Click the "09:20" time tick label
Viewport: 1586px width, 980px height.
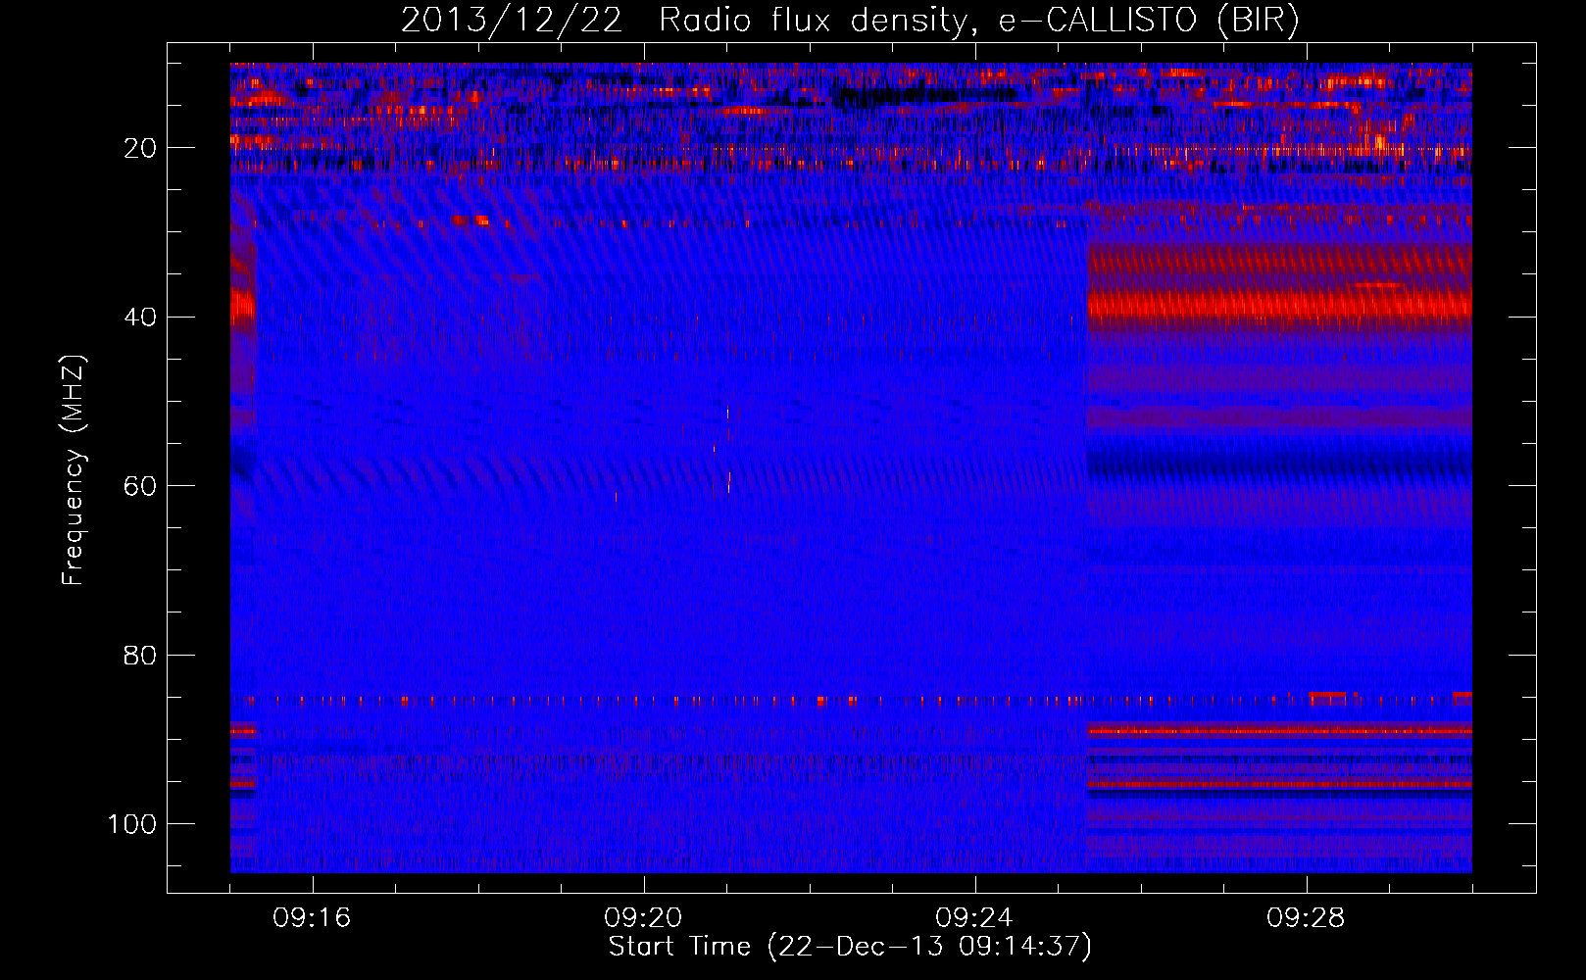click(x=643, y=918)
